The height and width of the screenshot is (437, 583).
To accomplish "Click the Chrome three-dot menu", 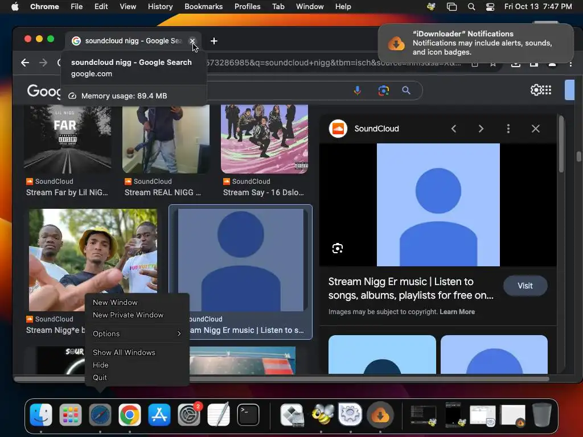I will tap(570, 64).
